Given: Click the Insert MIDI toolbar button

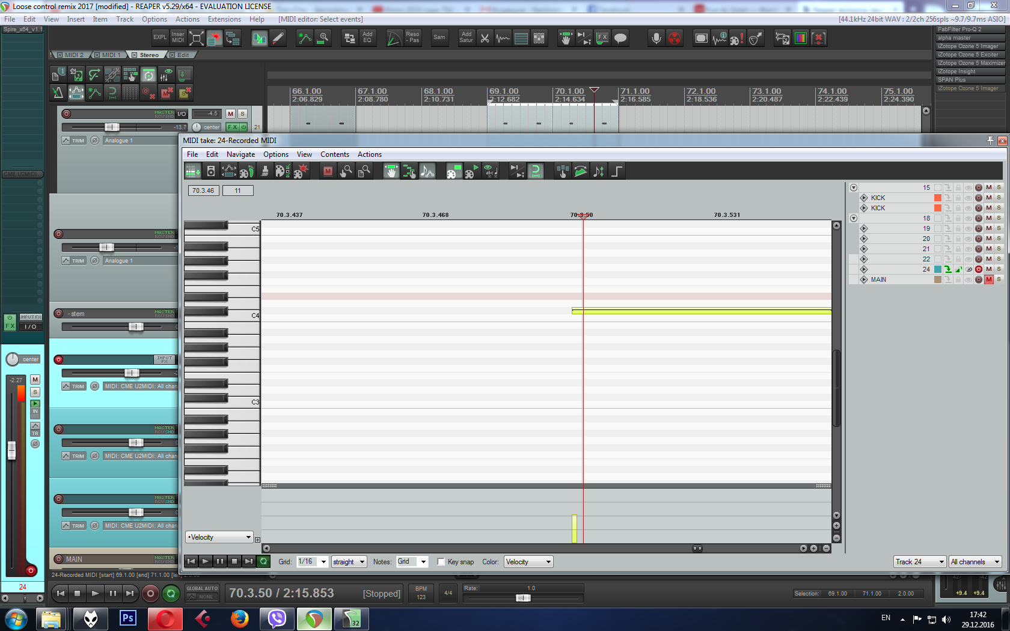Looking at the screenshot, I should 178,37.
